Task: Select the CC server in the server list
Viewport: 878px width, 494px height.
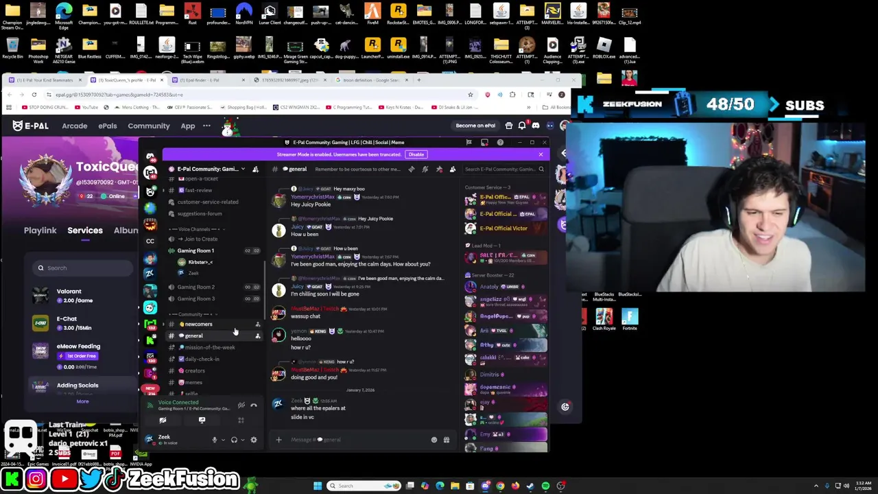Action: (x=150, y=241)
